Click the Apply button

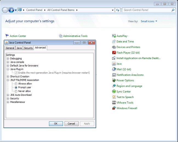[87, 124]
